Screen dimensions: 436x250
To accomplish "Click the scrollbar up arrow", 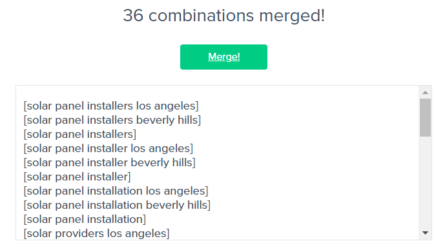I will coord(425,92).
